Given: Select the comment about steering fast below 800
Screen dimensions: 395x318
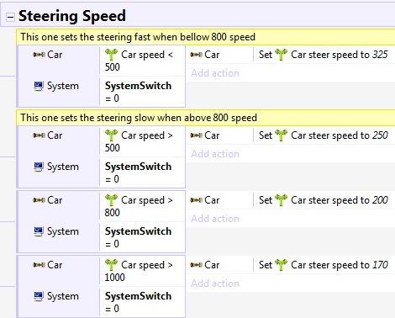Looking at the screenshot, I should coord(206,37).
